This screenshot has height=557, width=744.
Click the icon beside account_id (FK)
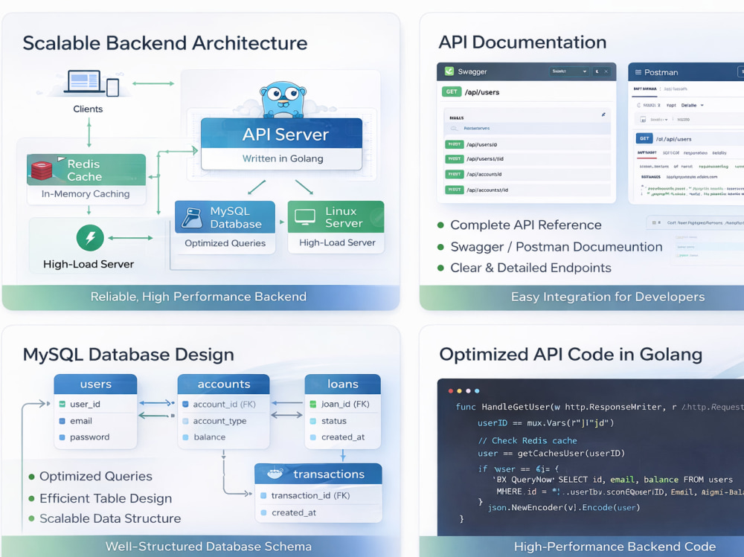185,405
